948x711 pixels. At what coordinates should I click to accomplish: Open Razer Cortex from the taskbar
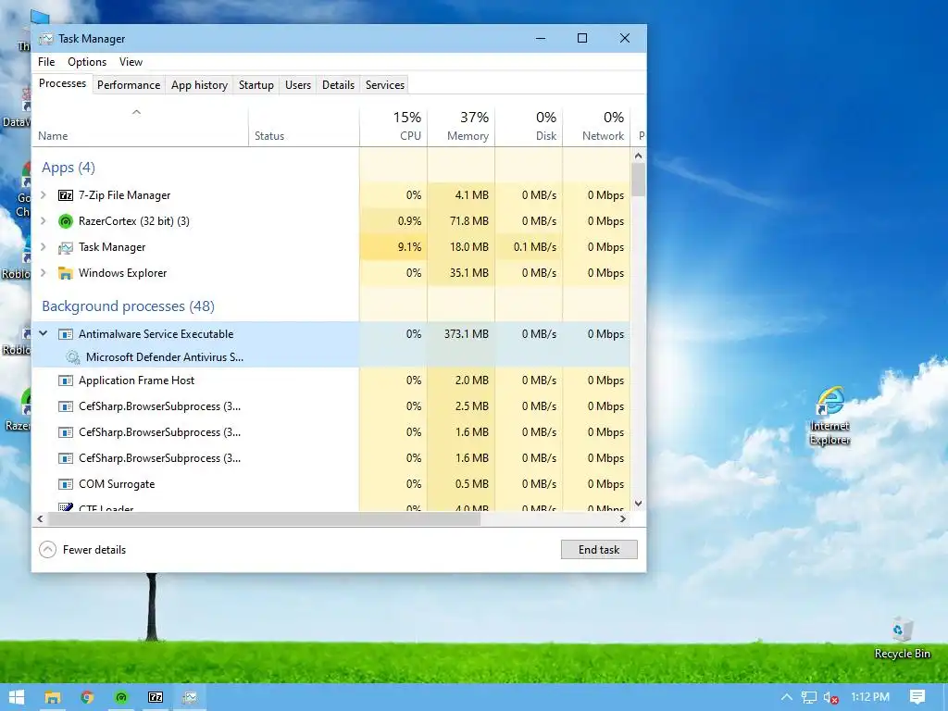[x=121, y=697]
